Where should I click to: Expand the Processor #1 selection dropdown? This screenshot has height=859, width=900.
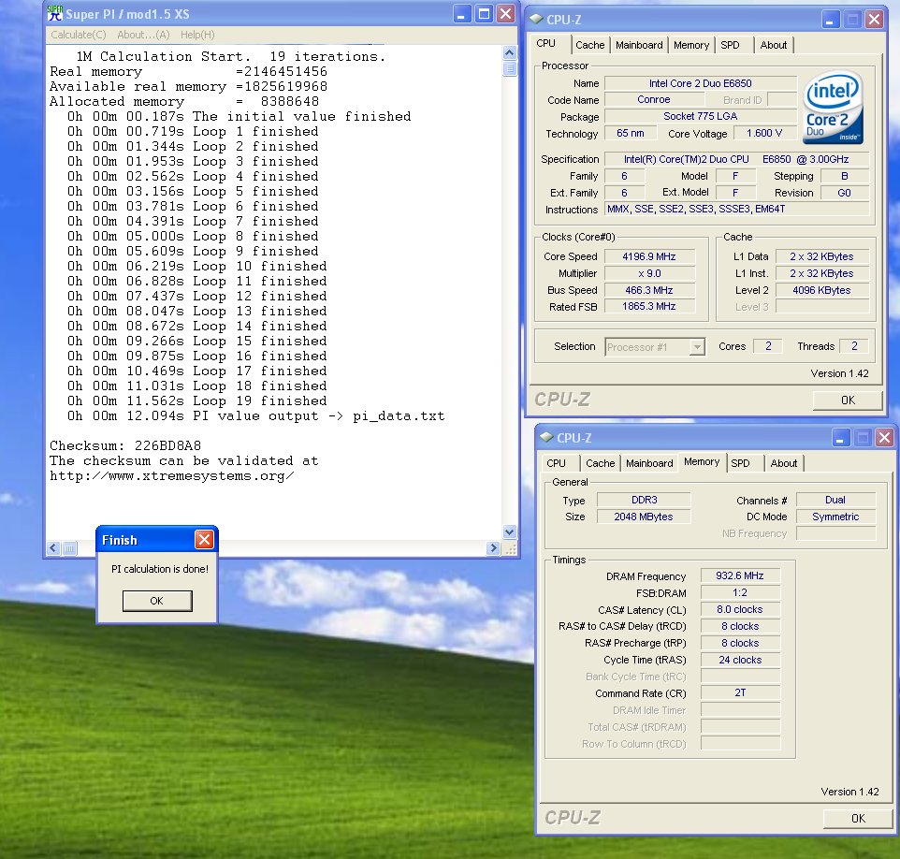696,347
